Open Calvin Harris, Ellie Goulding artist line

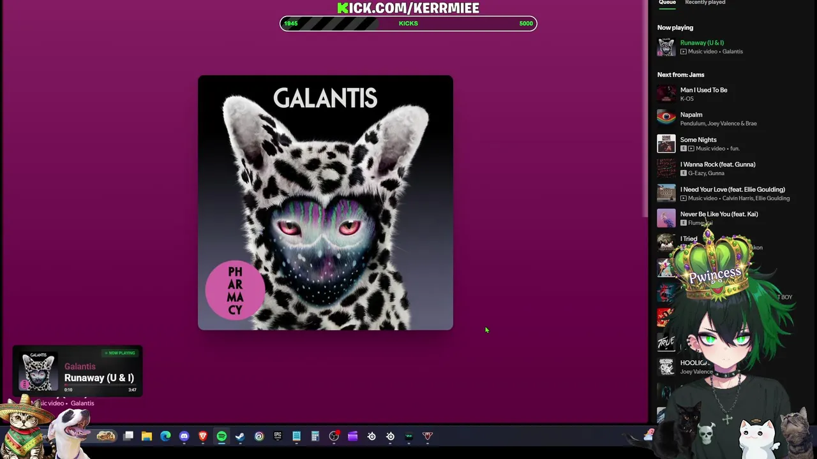(756, 198)
